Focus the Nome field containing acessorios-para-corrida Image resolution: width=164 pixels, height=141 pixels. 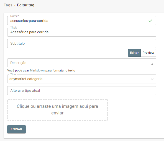click(x=81, y=20)
